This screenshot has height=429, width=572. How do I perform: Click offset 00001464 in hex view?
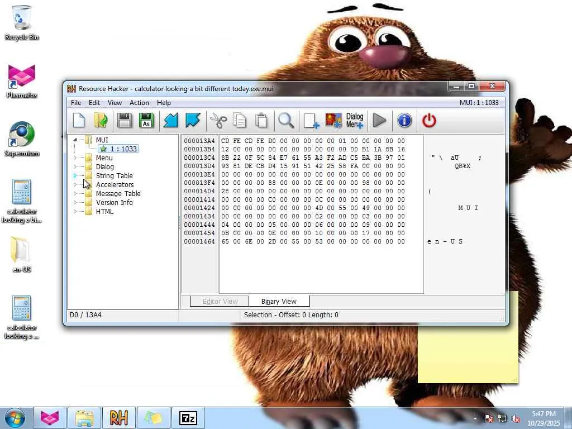click(x=199, y=241)
